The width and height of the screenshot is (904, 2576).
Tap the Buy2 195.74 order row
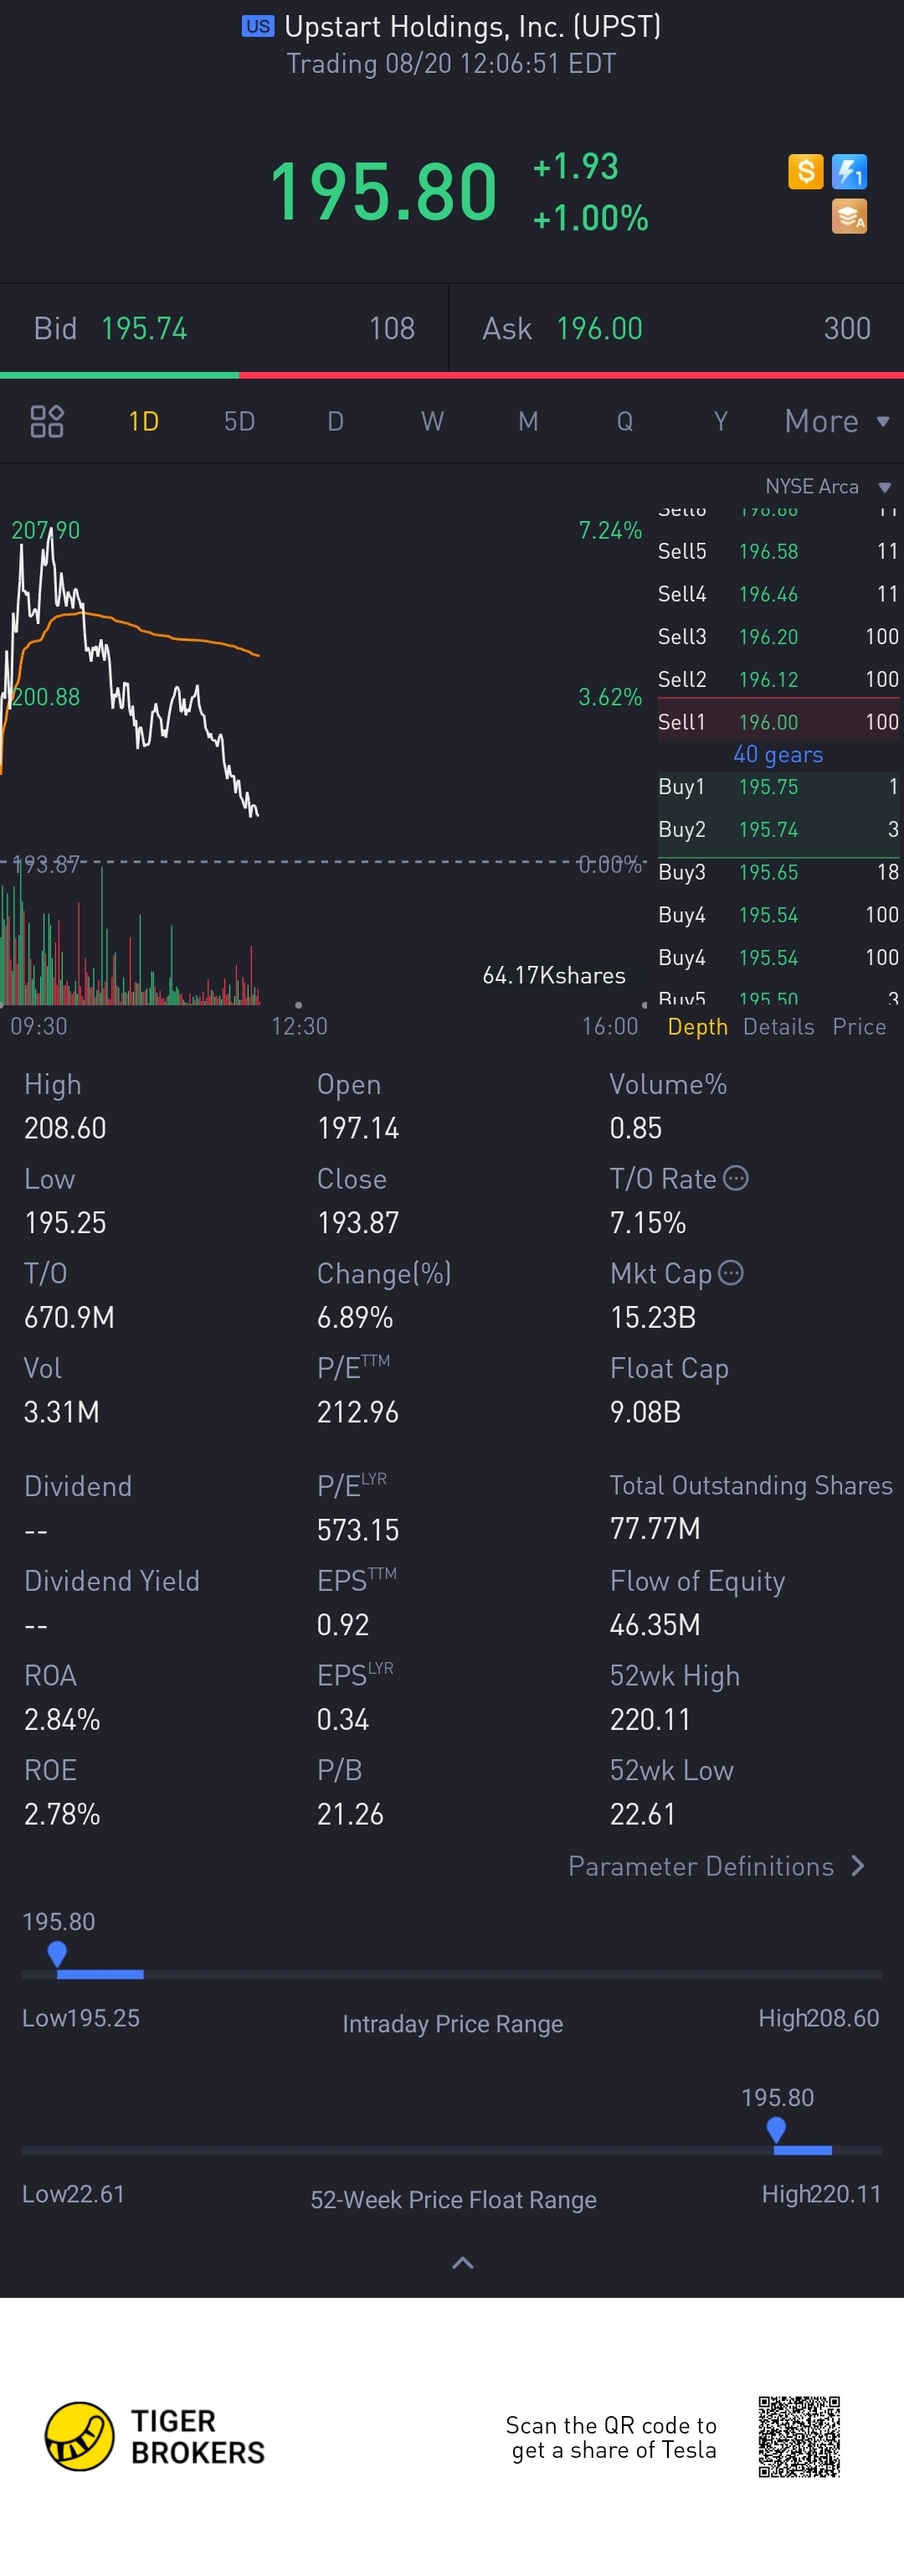click(x=778, y=829)
